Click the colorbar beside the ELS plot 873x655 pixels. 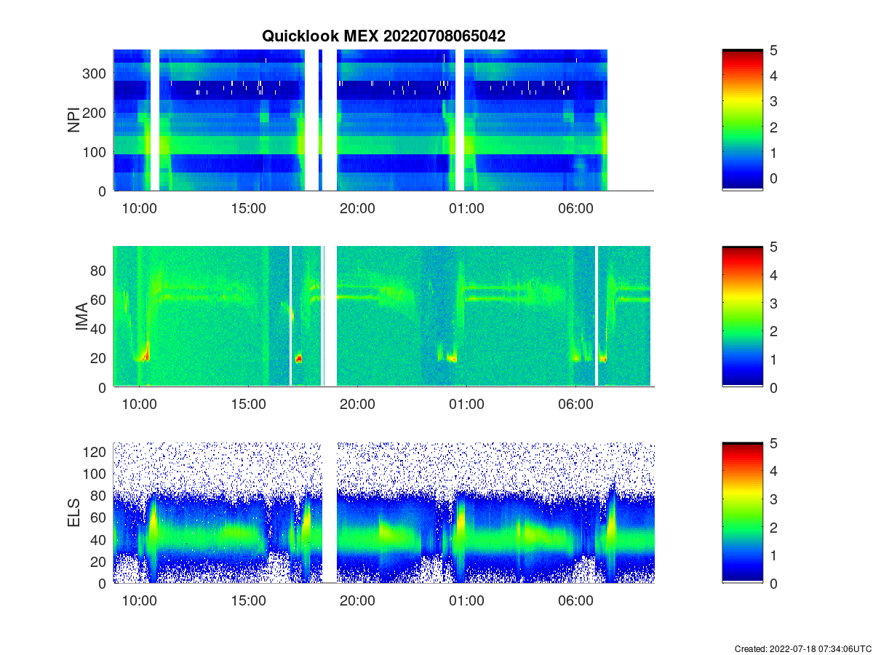click(742, 512)
